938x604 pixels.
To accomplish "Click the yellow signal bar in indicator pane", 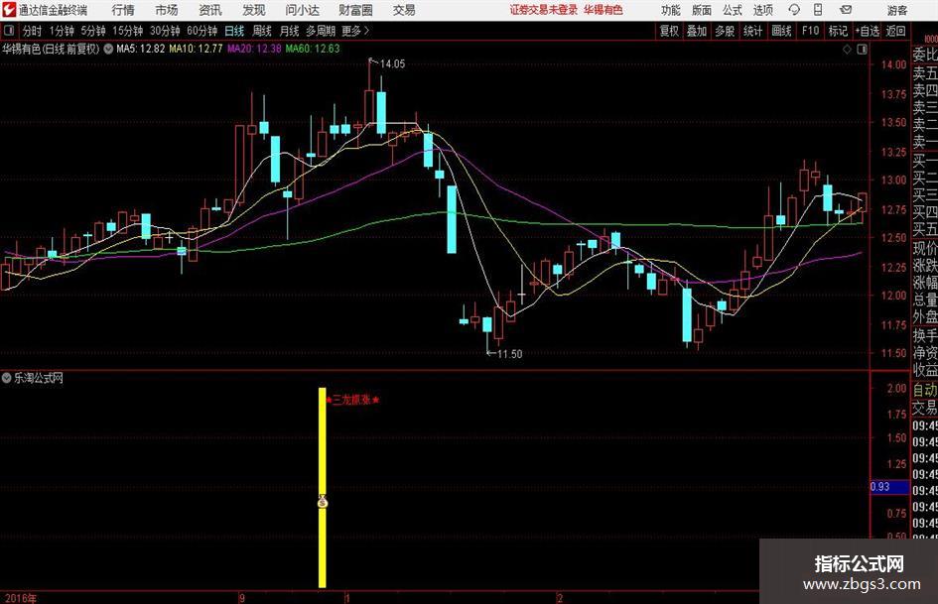I will 323,487.
